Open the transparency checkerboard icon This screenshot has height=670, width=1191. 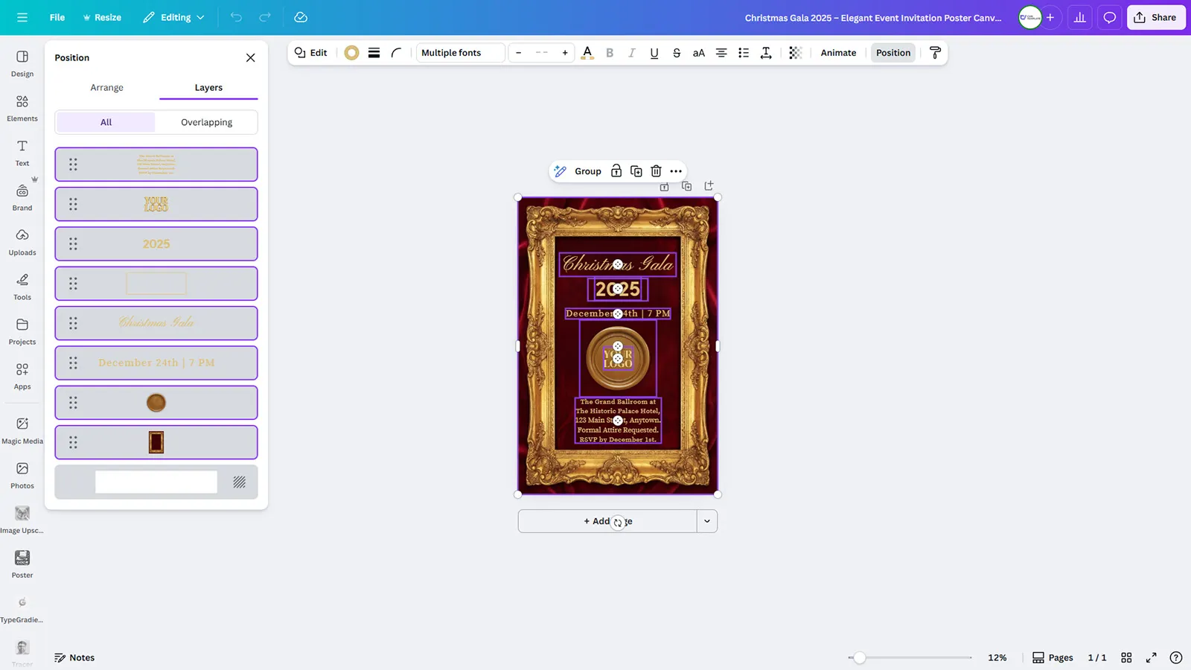pyautogui.click(x=795, y=53)
